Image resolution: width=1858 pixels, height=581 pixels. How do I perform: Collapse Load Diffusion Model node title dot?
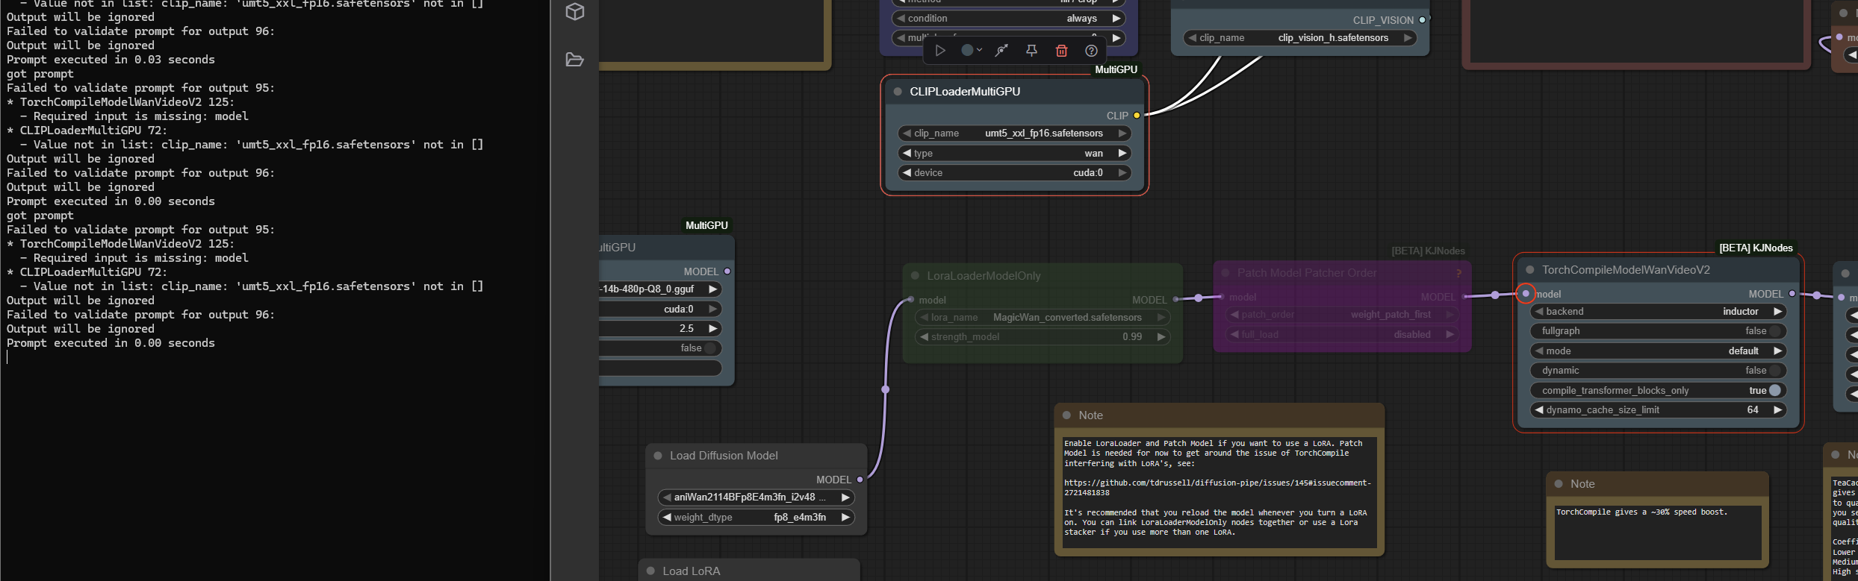(658, 456)
